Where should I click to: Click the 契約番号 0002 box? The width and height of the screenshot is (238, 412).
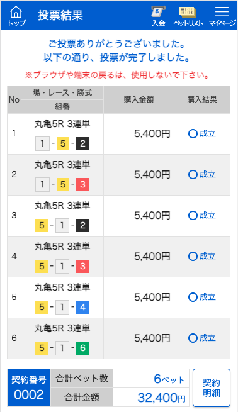point(29,387)
